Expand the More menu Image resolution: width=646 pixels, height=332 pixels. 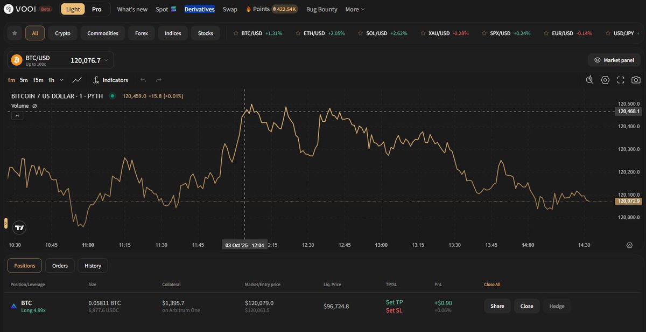click(355, 9)
